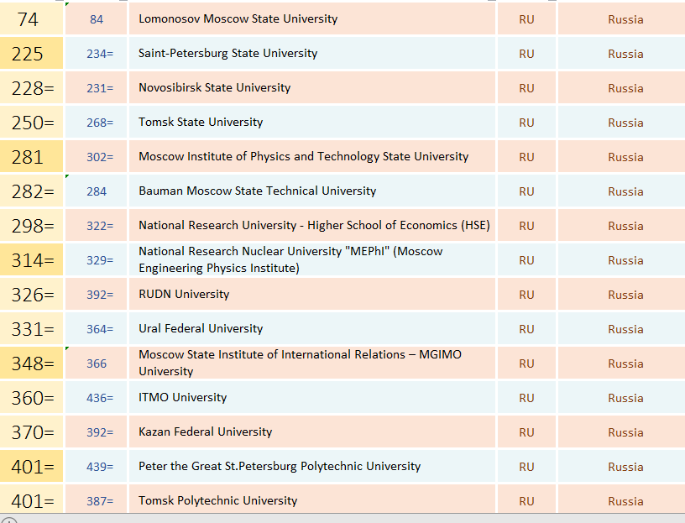This screenshot has height=523, width=685.
Task: Click Russia in Tomsk State University row
Action: pyautogui.click(x=621, y=123)
